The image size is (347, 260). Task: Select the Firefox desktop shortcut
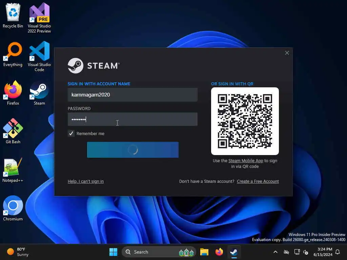coord(13,93)
